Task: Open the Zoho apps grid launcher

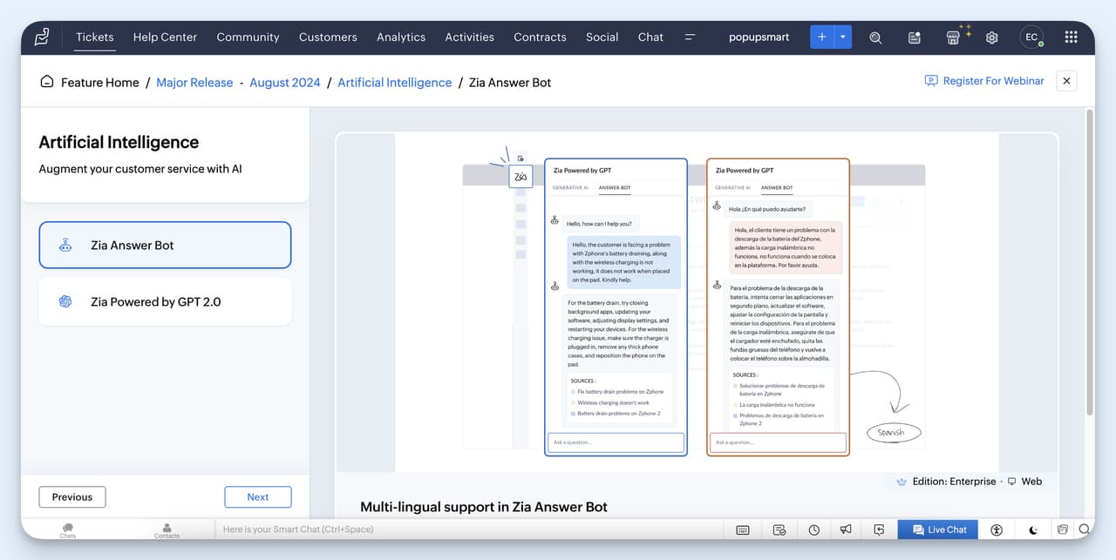Action: [1071, 37]
